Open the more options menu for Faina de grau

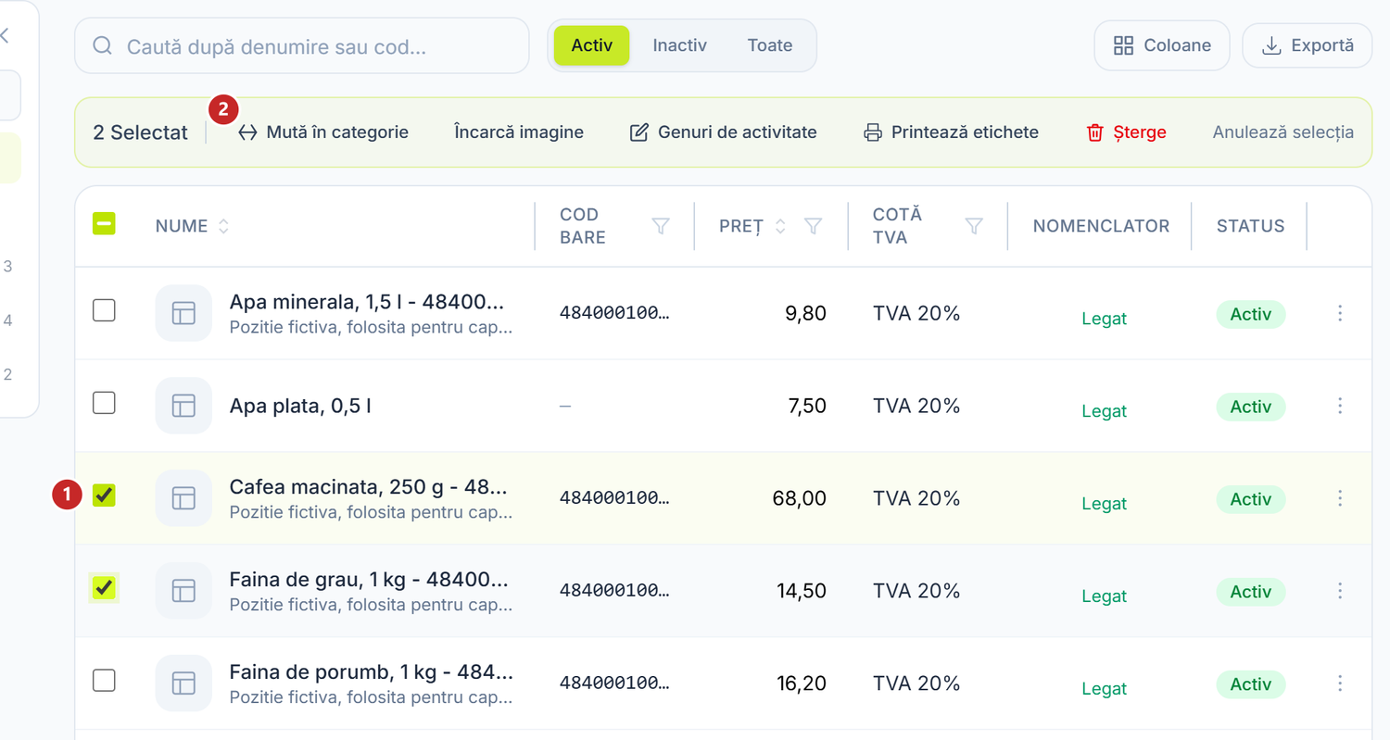pos(1340,591)
